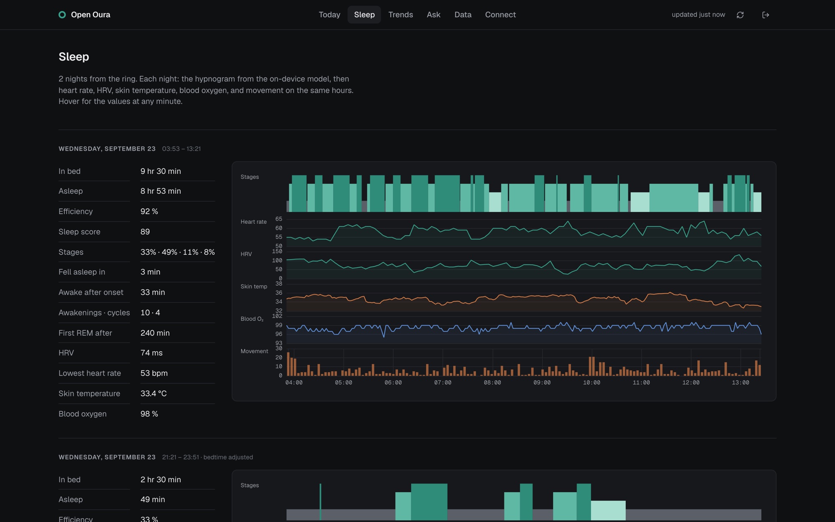Click the 04:00 time axis label
The image size is (835, 522).
(294, 383)
